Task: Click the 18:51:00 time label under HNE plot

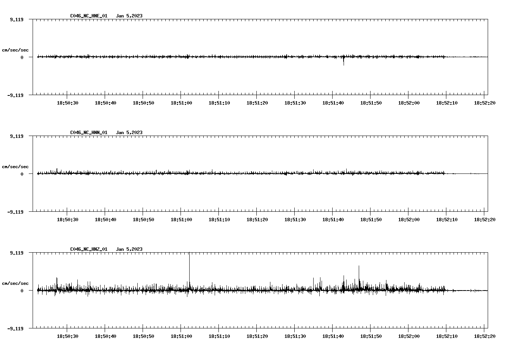Action: [181, 103]
